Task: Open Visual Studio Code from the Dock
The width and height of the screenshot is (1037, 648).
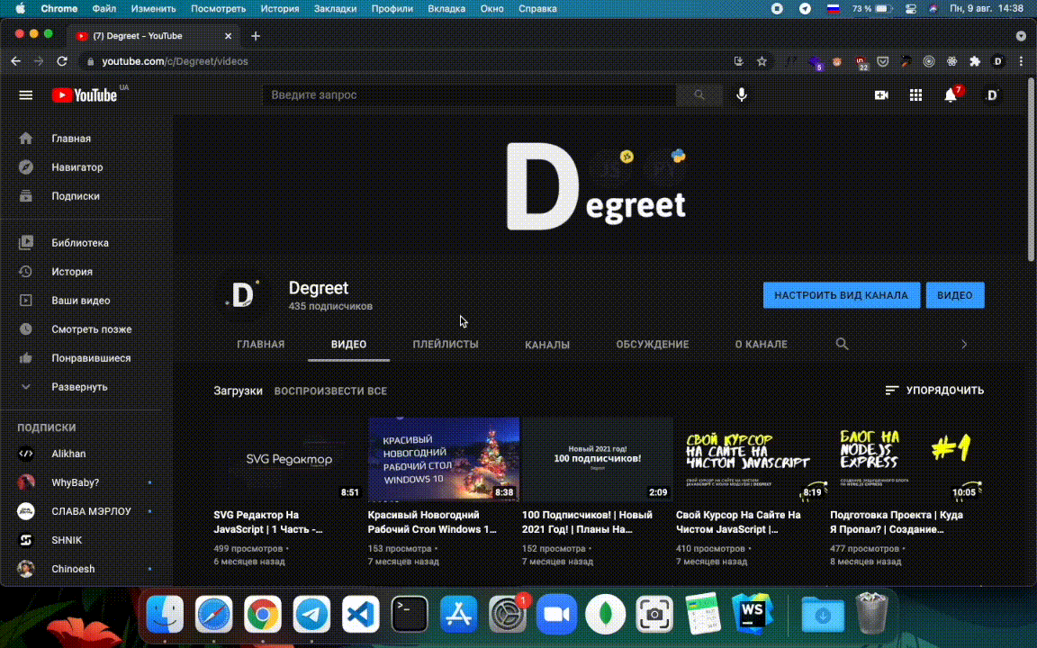Action: click(360, 615)
